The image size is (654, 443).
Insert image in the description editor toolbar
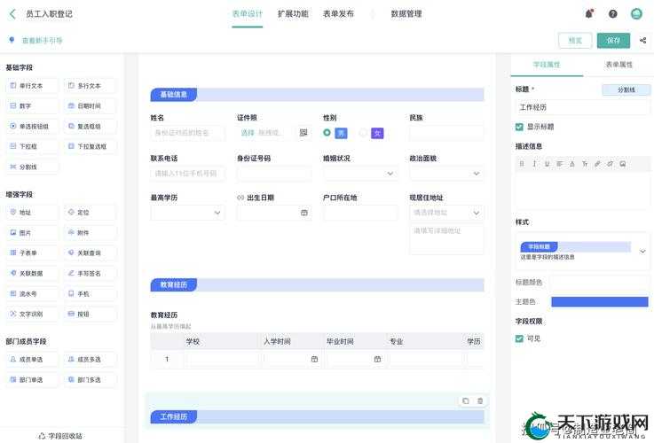pyautogui.click(x=623, y=164)
